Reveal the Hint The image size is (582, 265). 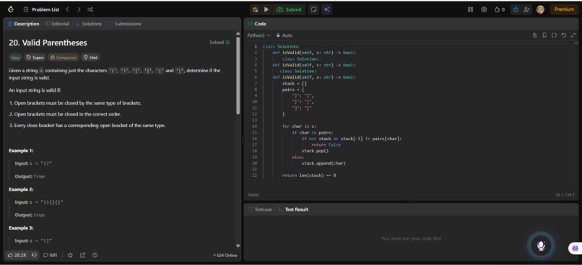(90, 58)
